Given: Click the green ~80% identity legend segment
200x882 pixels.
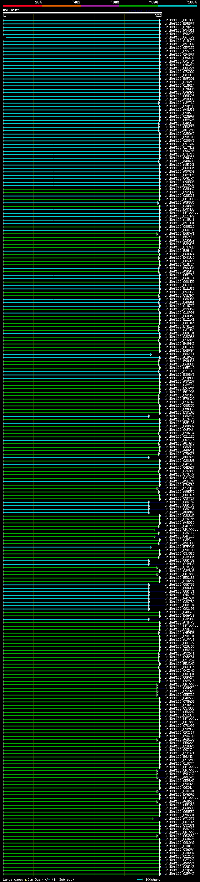Looking at the screenshot, I should [x=139, y=6].
